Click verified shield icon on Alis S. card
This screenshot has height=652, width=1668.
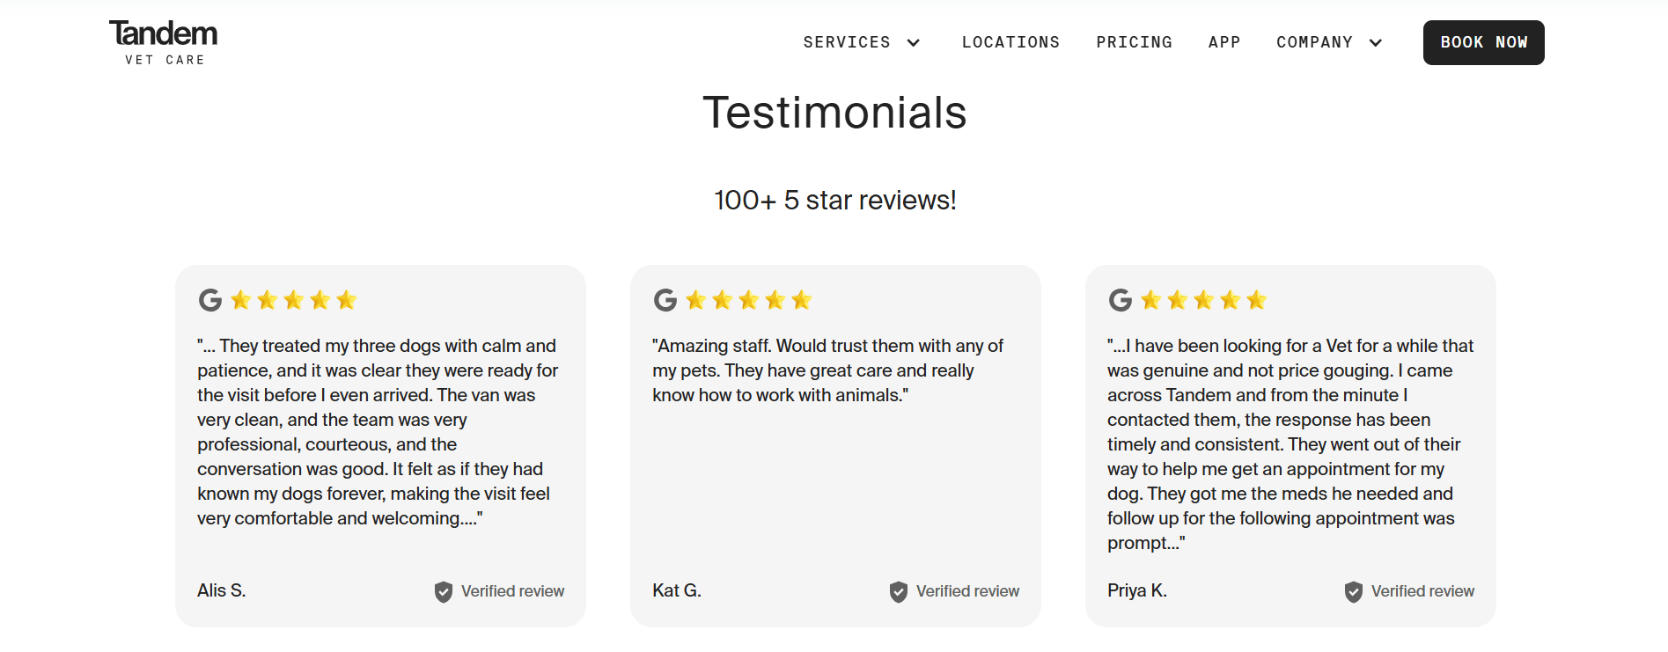[444, 592]
